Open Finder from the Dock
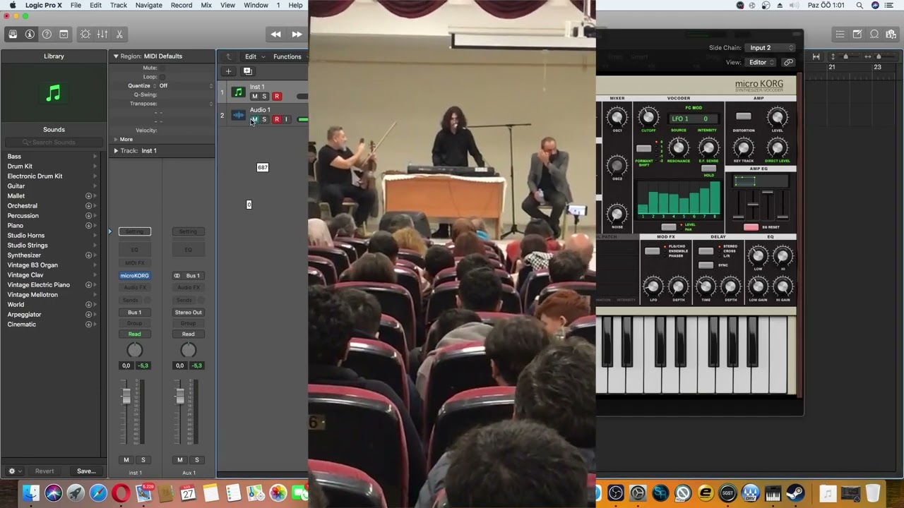This screenshot has height=508, width=904. click(31, 493)
